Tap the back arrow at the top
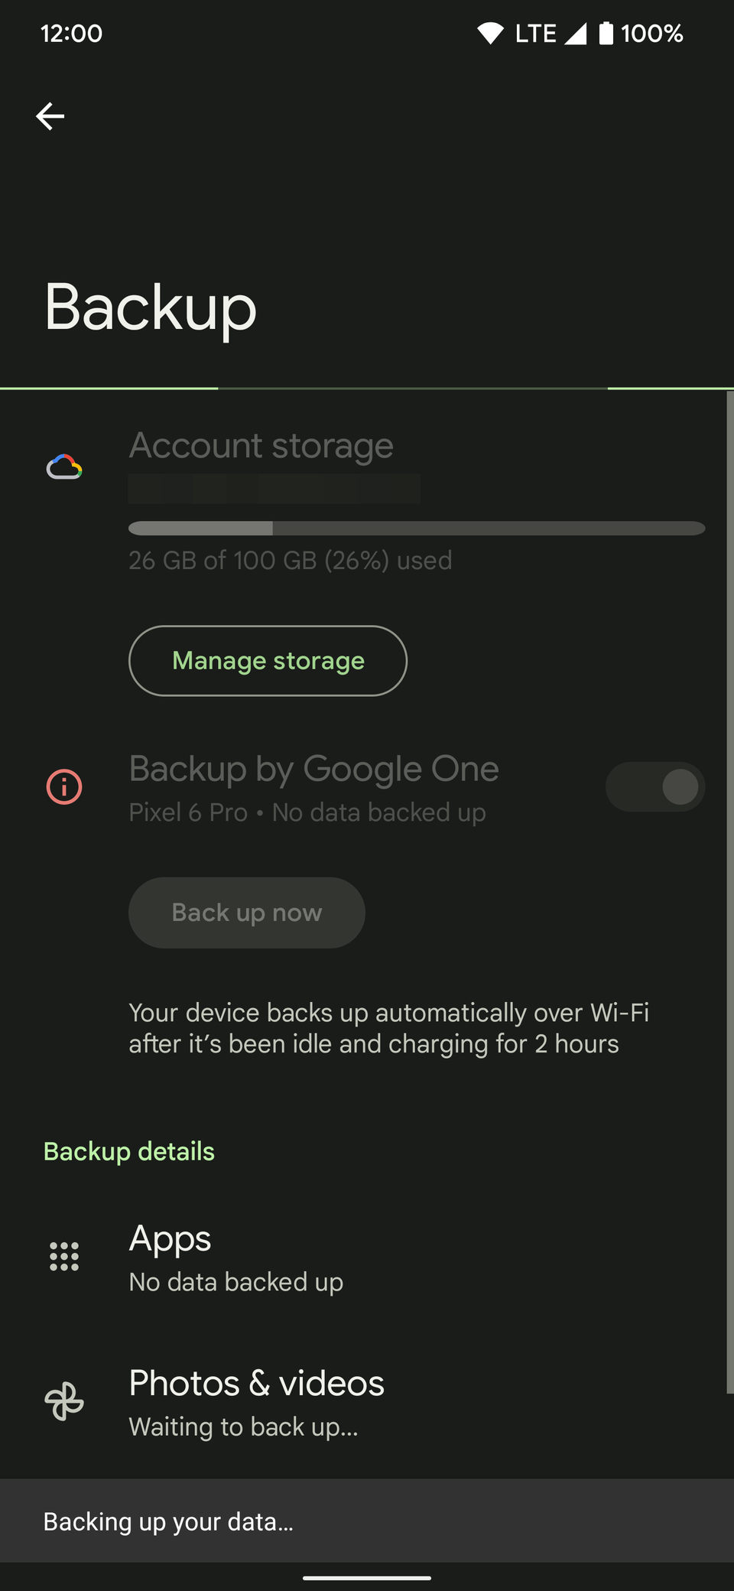The image size is (734, 1591). pyautogui.click(x=50, y=116)
